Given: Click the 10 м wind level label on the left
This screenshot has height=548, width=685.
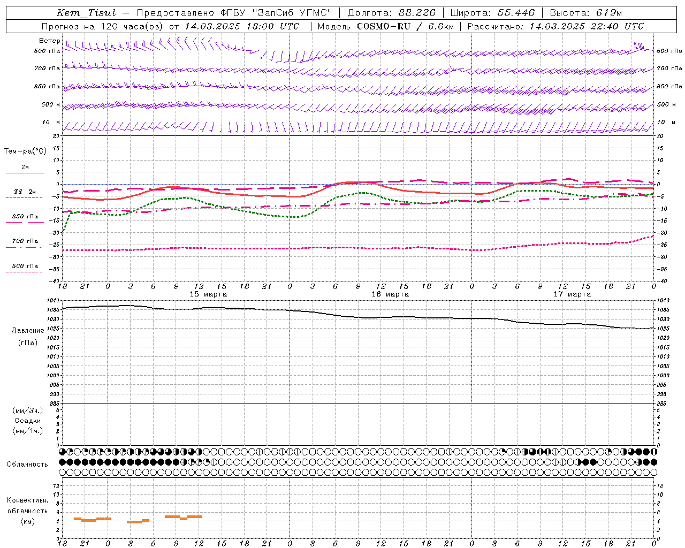Looking at the screenshot, I should coord(51,122).
